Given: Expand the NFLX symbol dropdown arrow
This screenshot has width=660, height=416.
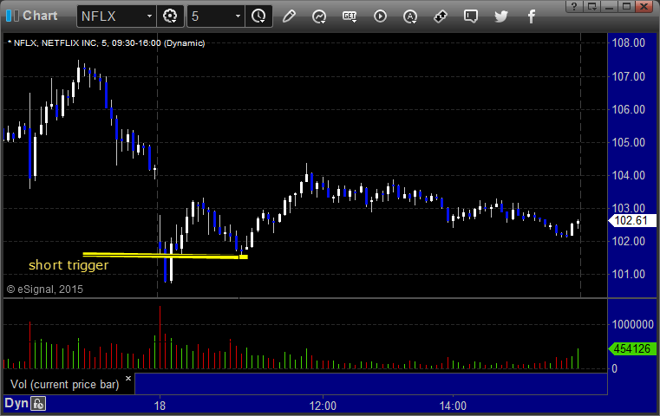Looking at the screenshot, I should click(149, 16).
